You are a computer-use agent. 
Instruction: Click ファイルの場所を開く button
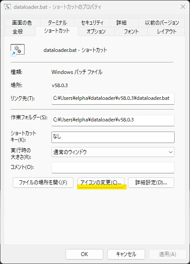(43, 183)
